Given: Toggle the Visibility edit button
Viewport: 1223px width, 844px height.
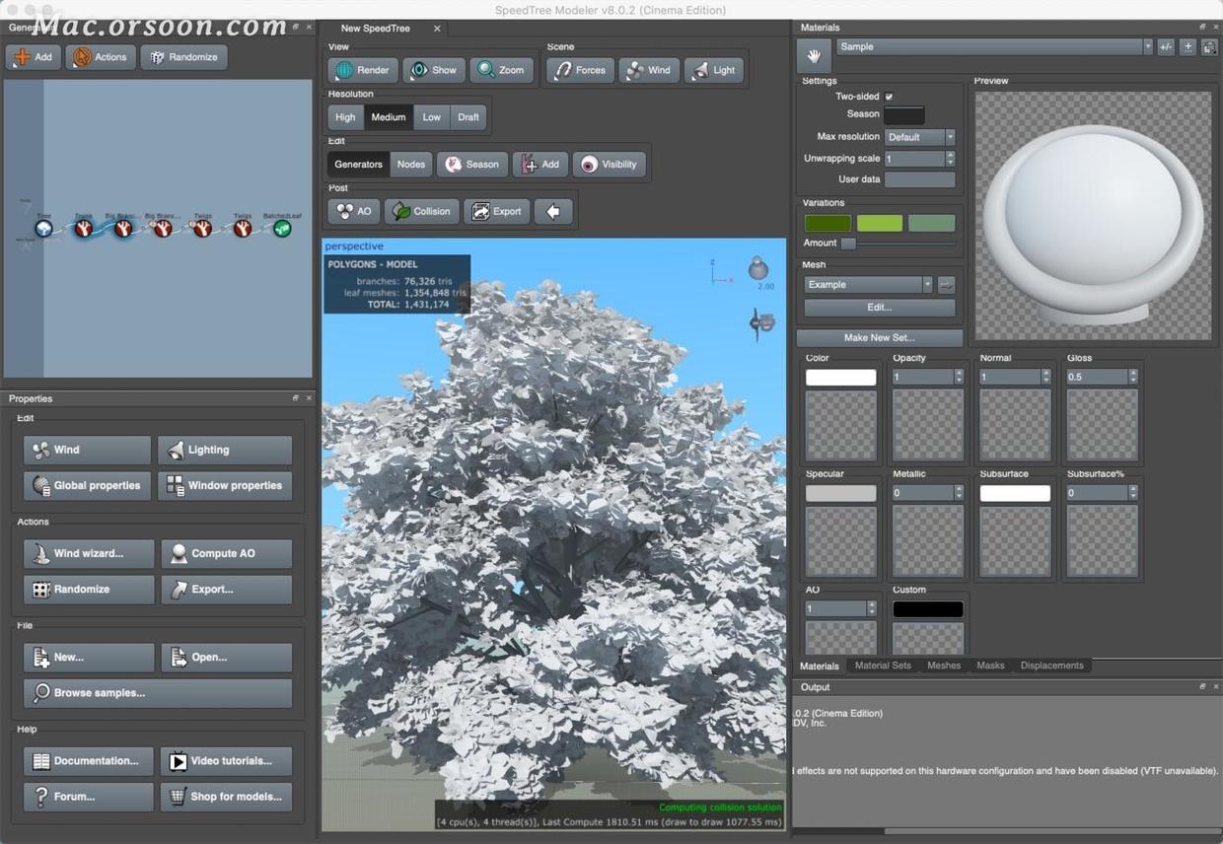Looking at the screenshot, I should point(609,165).
